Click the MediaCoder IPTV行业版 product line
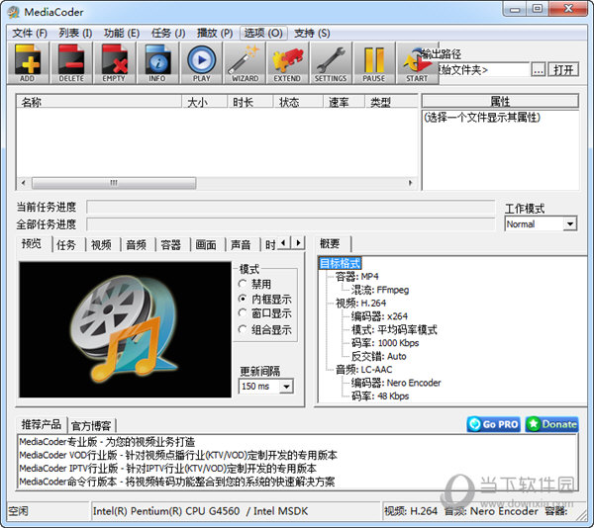This screenshot has width=594, height=528. pos(168,469)
